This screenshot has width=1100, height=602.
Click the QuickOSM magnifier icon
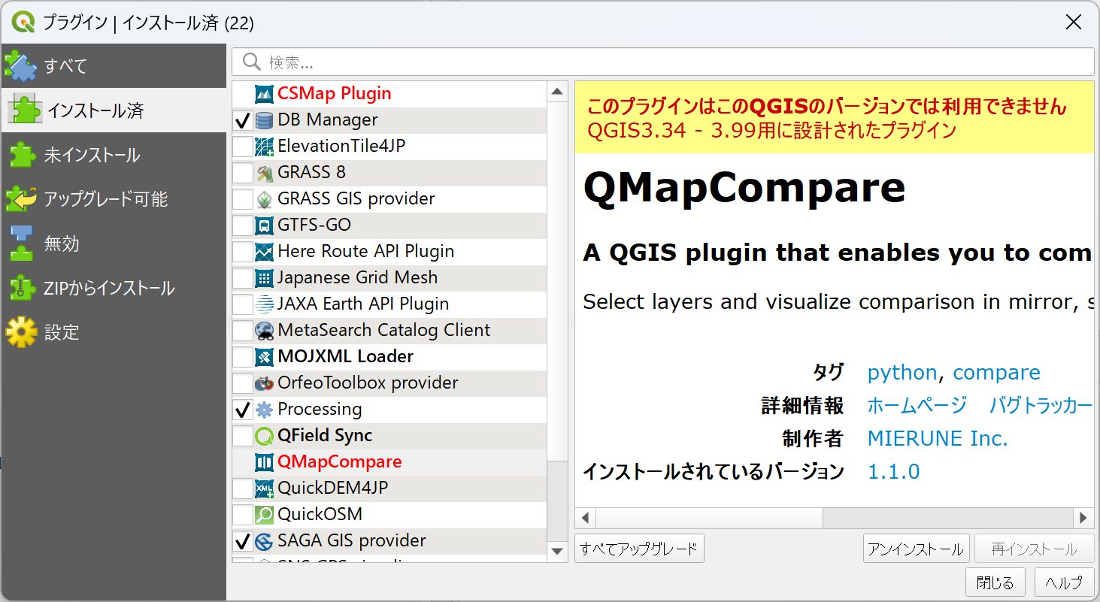[x=264, y=515]
